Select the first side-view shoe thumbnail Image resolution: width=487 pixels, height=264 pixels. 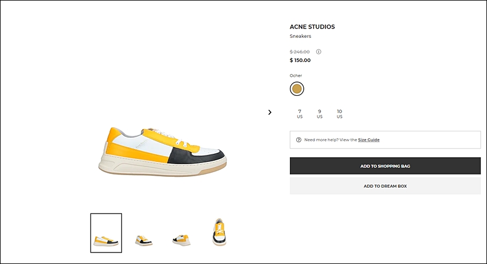click(106, 233)
